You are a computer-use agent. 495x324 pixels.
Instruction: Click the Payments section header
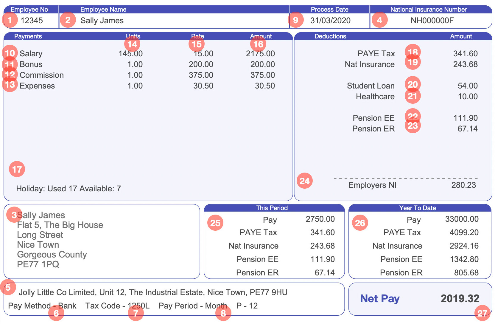coord(28,36)
